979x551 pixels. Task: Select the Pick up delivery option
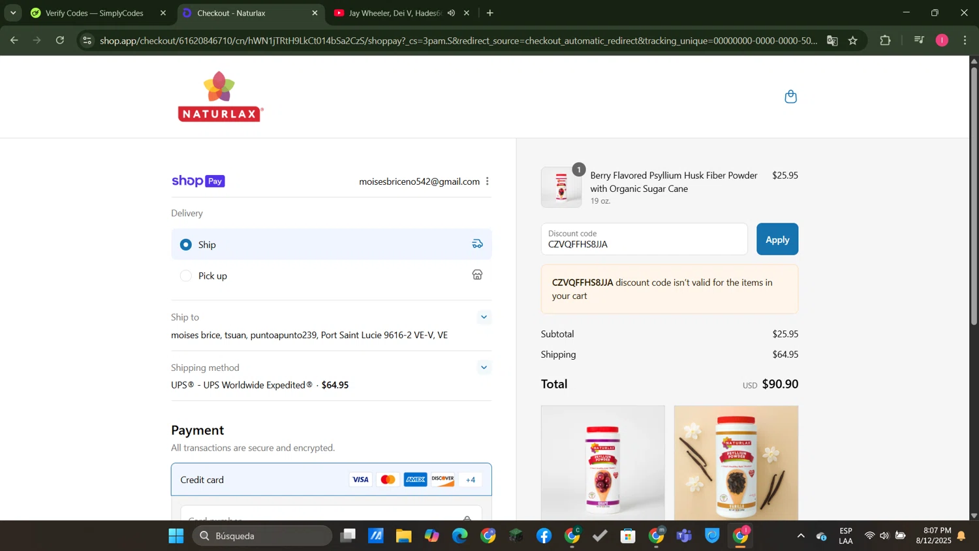click(331, 275)
